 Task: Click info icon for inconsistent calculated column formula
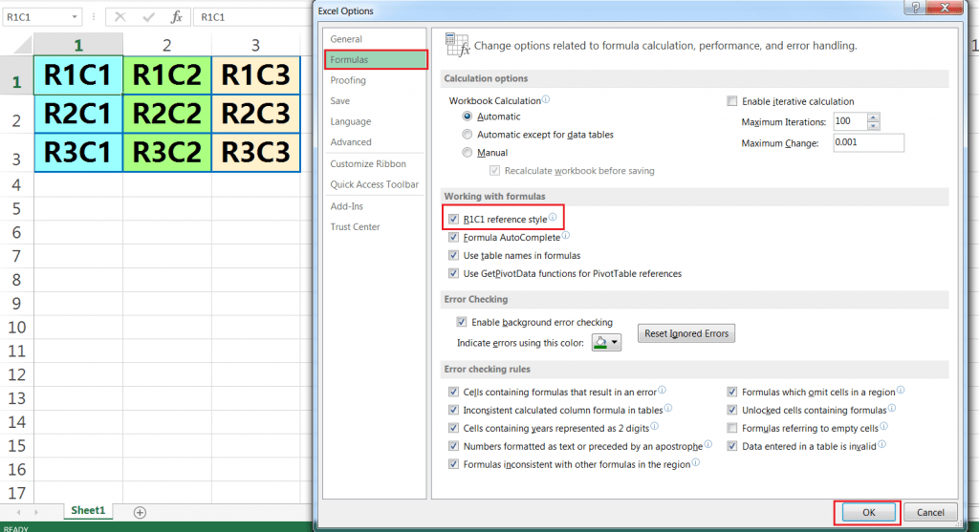click(x=668, y=408)
